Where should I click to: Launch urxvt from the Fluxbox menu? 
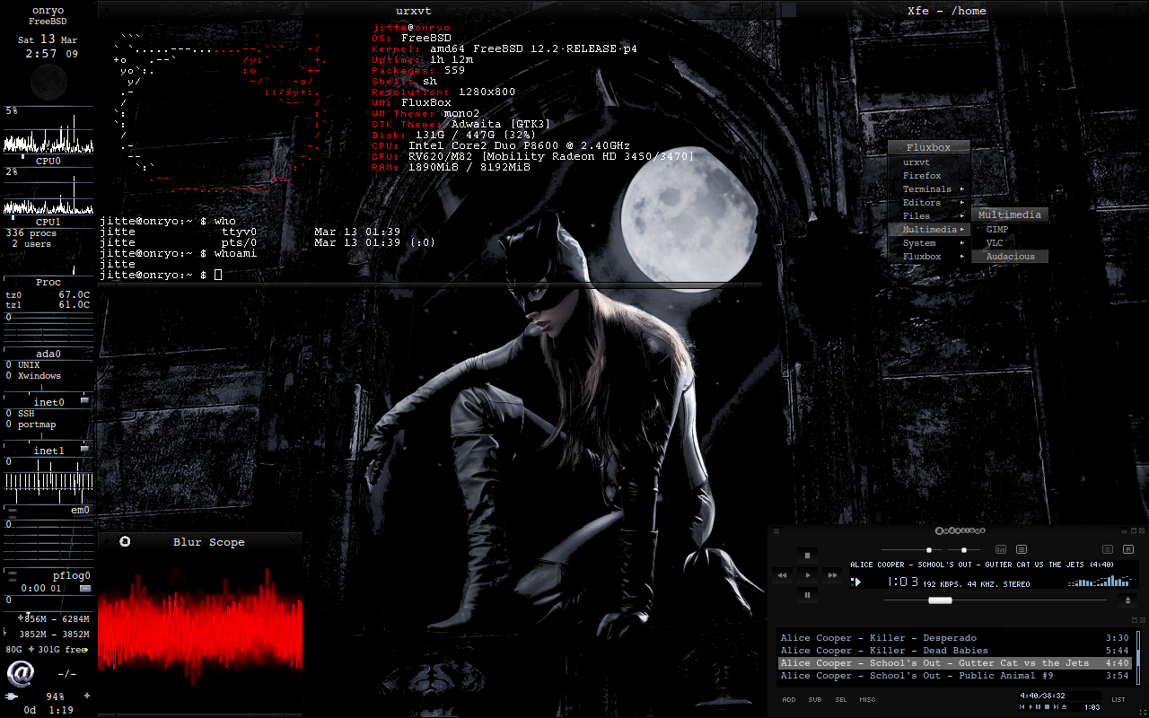click(x=929, y=162)
